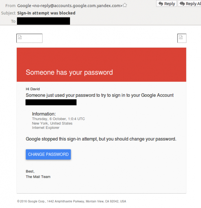201x208 pixels.
Task: Click the 'Thursday, 6 October' timestamp line
Action: tap(58, 119)
